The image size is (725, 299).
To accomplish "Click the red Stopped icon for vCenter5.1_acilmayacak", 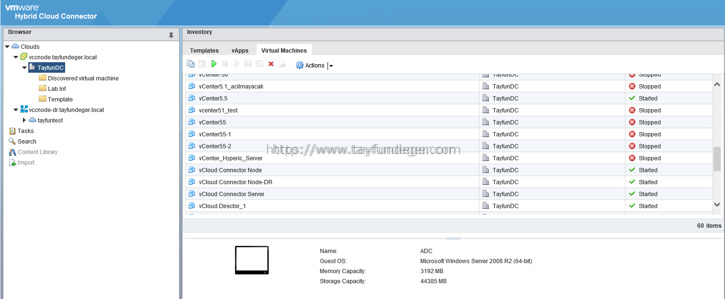I will (x=632, y=87).
